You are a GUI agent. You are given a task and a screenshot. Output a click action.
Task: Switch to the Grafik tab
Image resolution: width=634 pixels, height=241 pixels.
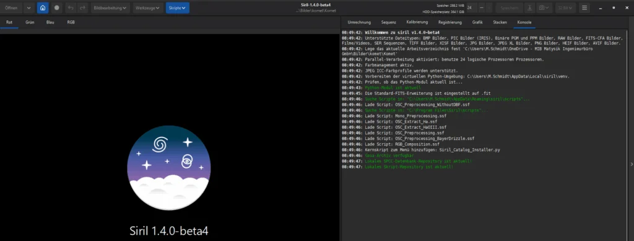click(x=477, y=22)
